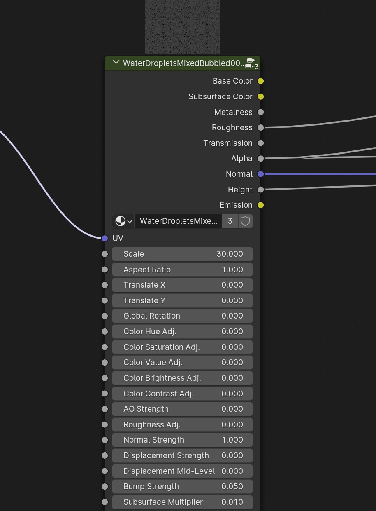Viewport: 376px width, 511px height.
Task: Click the Bump Strength value field
Action: 182,487
